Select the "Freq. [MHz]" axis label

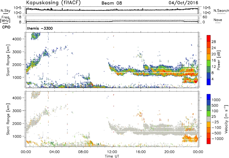5,19
